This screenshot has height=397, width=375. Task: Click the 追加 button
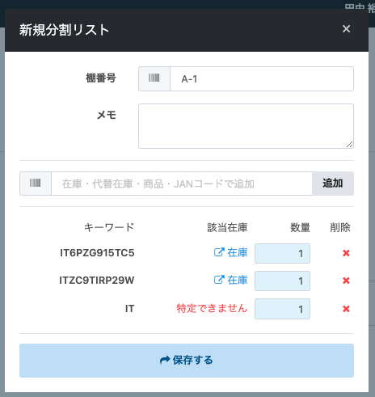pos(333,184)
